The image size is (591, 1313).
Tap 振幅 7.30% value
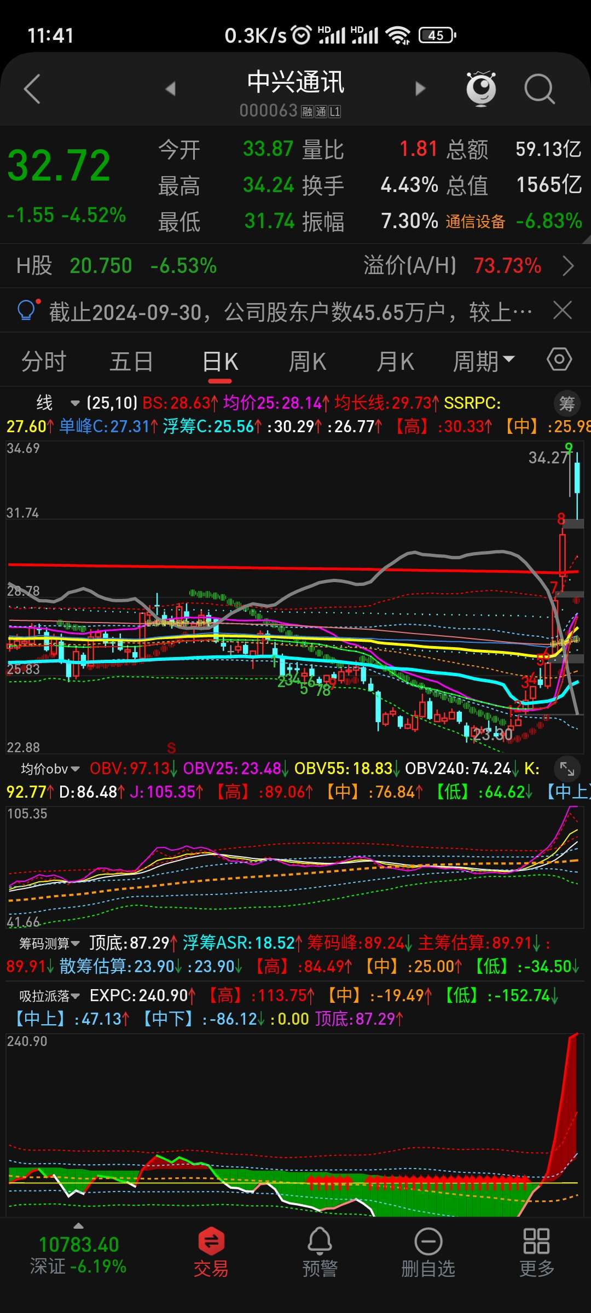pos(409,221)
